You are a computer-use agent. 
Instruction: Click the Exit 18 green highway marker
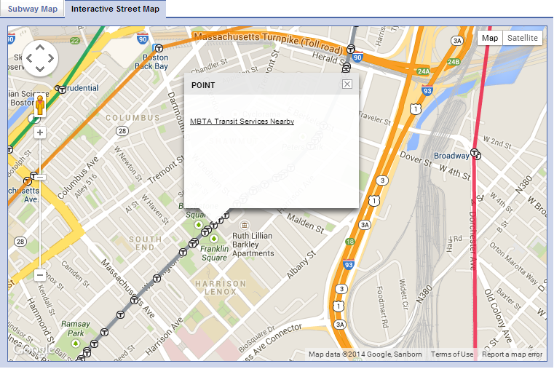coord(349,242)
